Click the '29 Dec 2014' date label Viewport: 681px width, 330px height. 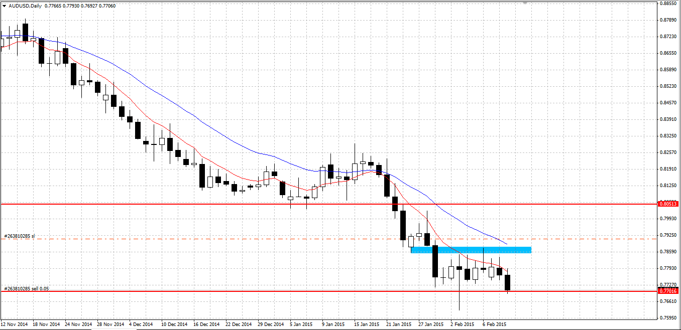coord(270,324)
